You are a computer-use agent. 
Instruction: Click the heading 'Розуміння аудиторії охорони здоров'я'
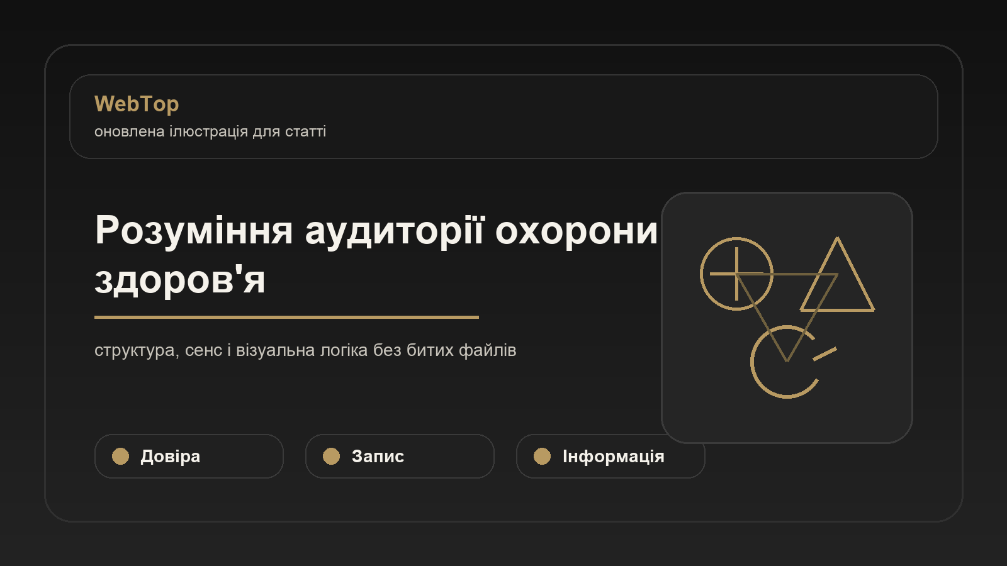point(376,254)
